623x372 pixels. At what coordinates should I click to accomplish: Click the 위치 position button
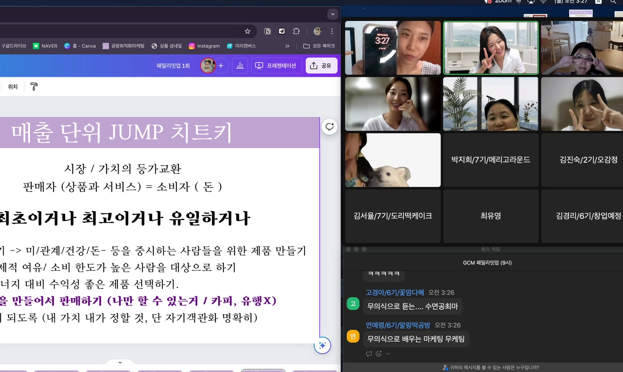(x=13, y=87)
